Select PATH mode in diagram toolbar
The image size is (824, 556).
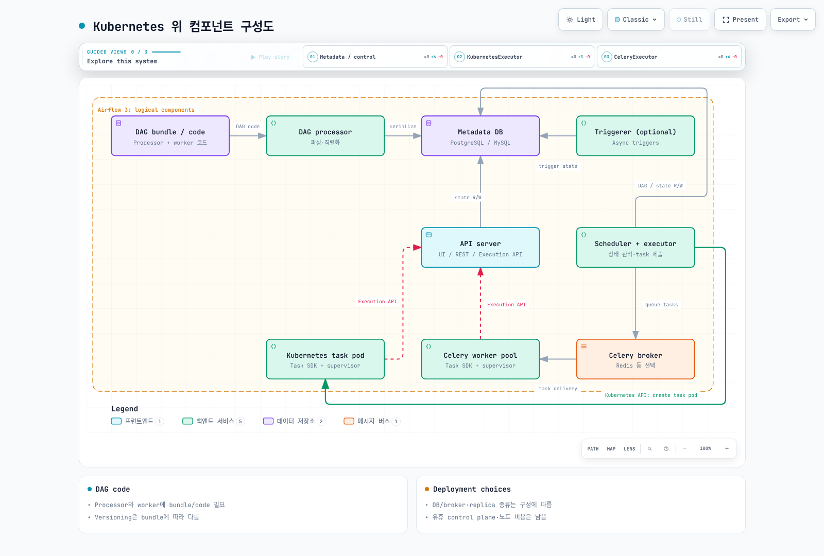(x=593, y=449)
